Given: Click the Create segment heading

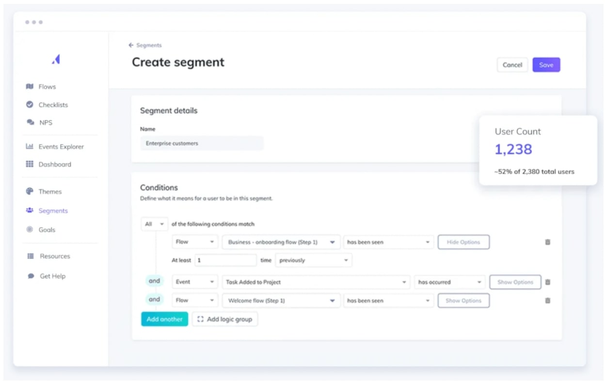Looking at the screenshot, I should [178, 62].
